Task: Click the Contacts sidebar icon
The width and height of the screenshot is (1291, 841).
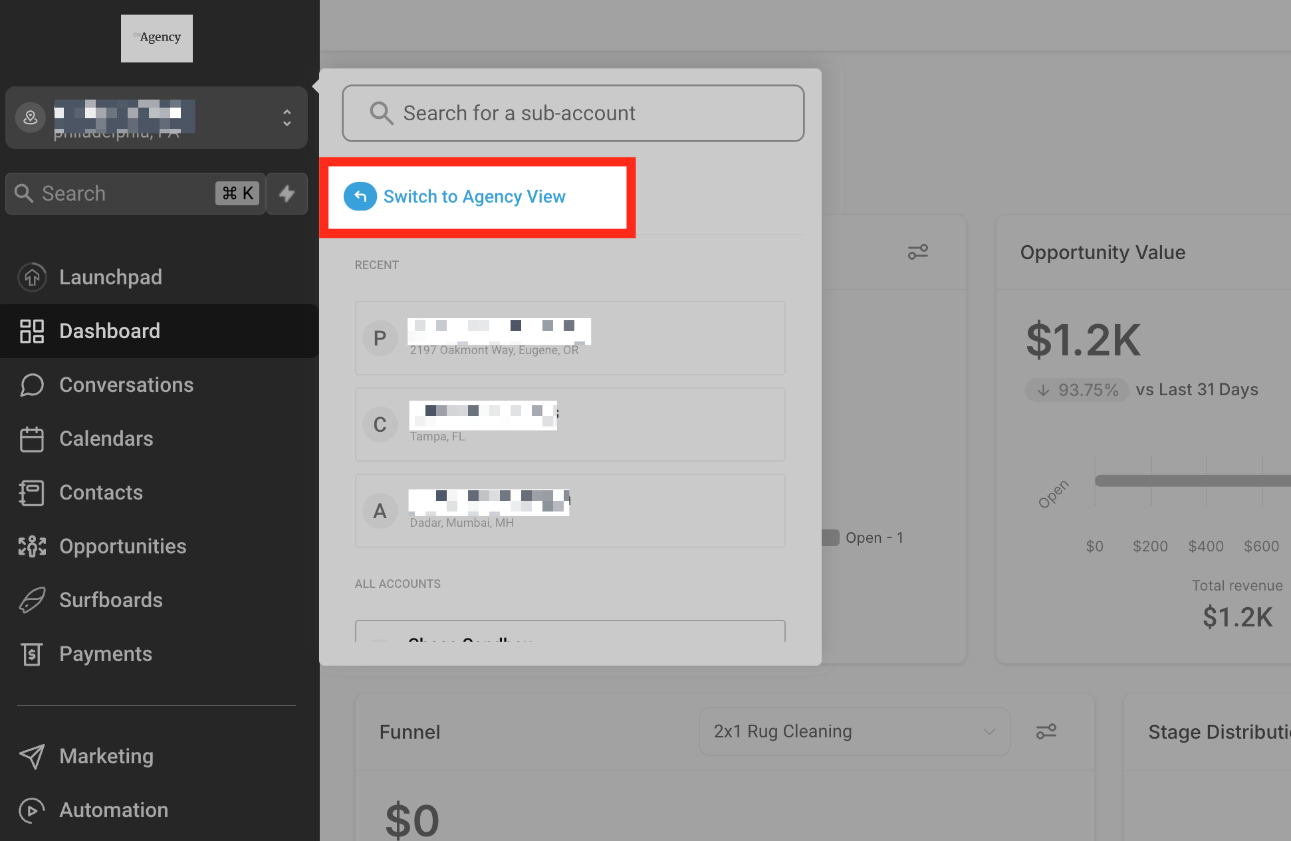Action: [31, 493]
